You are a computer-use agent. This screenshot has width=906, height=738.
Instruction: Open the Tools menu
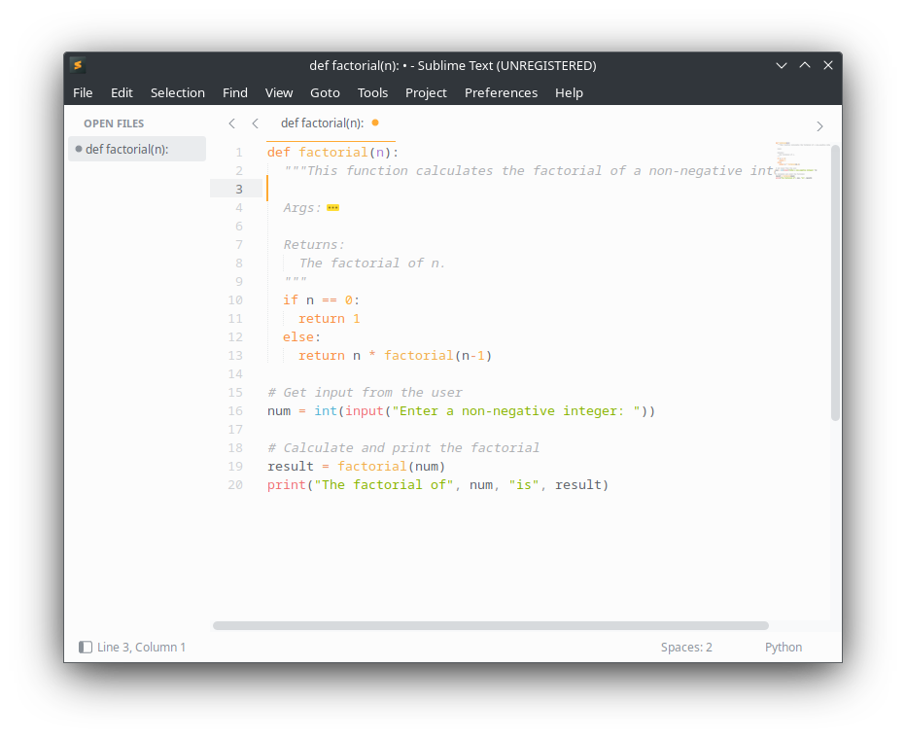[372, 92]
